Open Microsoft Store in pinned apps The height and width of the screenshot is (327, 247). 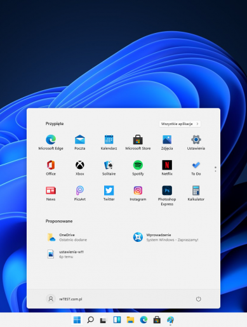point(138,142)
